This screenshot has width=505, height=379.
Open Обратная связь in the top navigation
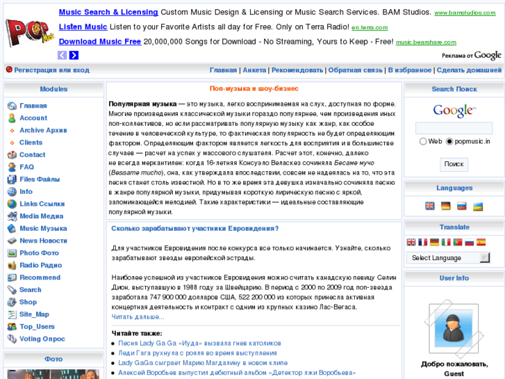[355, 70]
